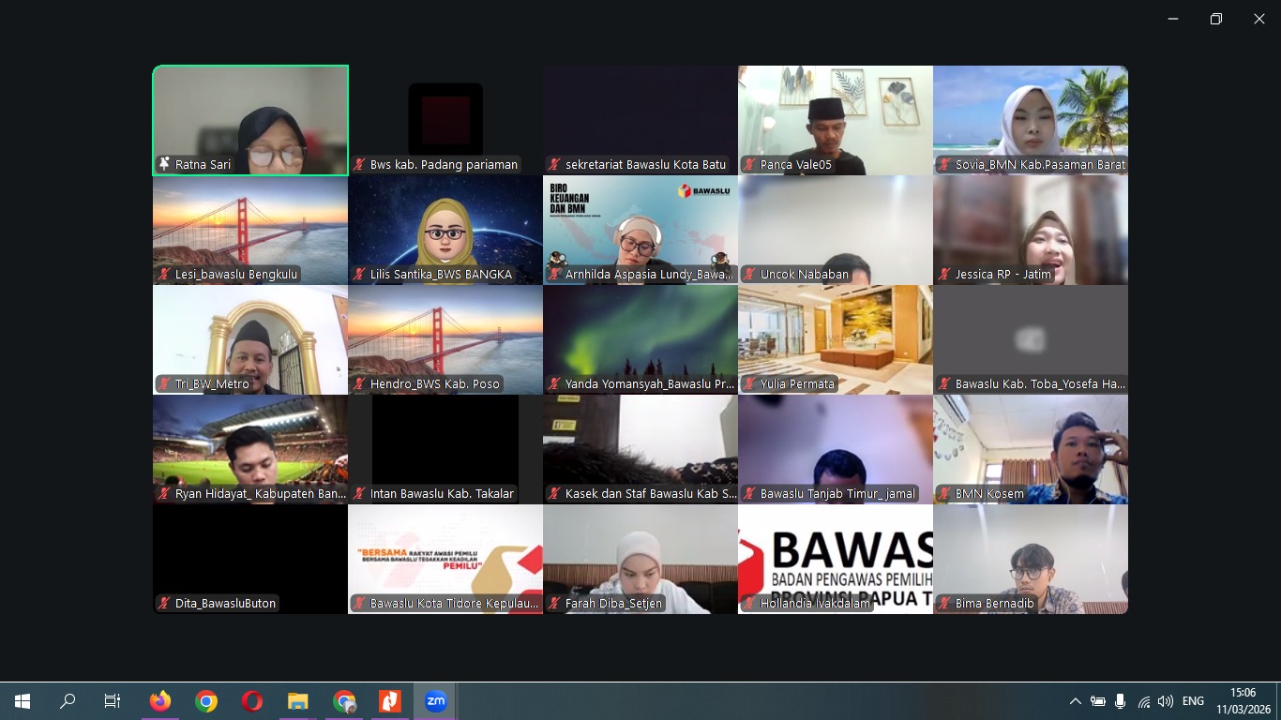Toggle the muted mic on Bima Bernadib's tile
Screen dimensions: 1281x720
942,604
